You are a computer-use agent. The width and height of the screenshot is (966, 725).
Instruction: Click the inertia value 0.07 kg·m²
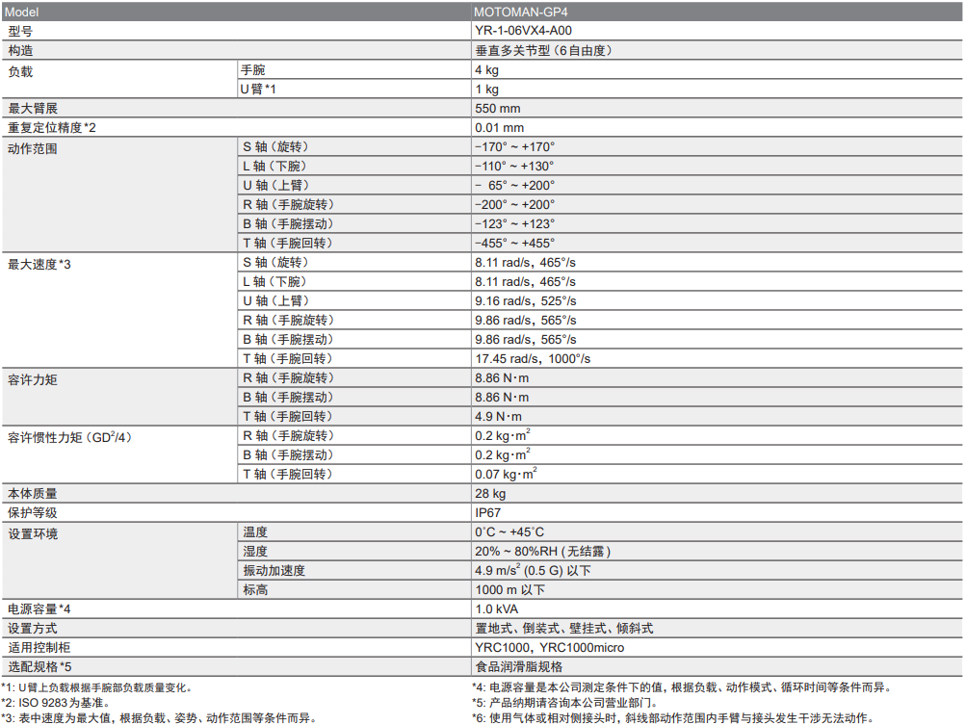(506, 475)
